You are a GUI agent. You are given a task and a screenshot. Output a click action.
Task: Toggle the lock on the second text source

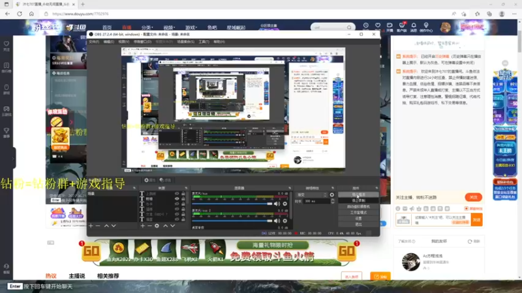(183, 199)
